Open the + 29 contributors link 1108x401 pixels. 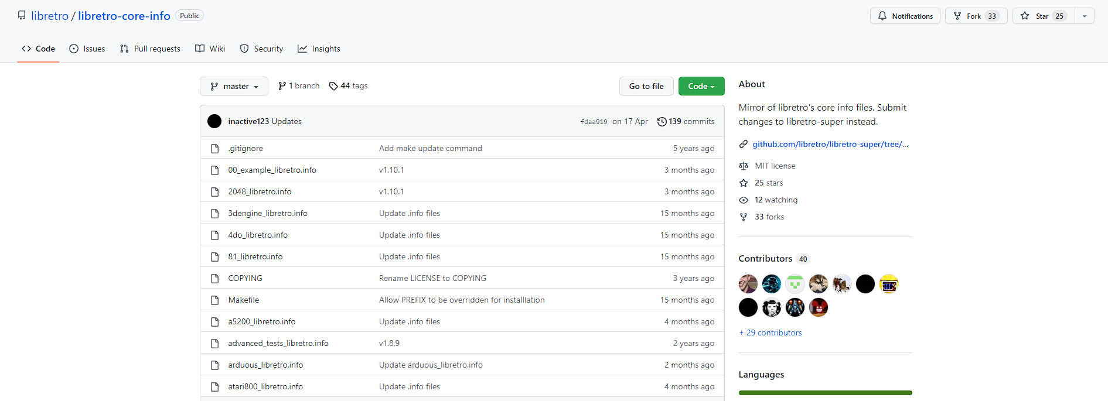pyautogui.click(x=771, y=333)
